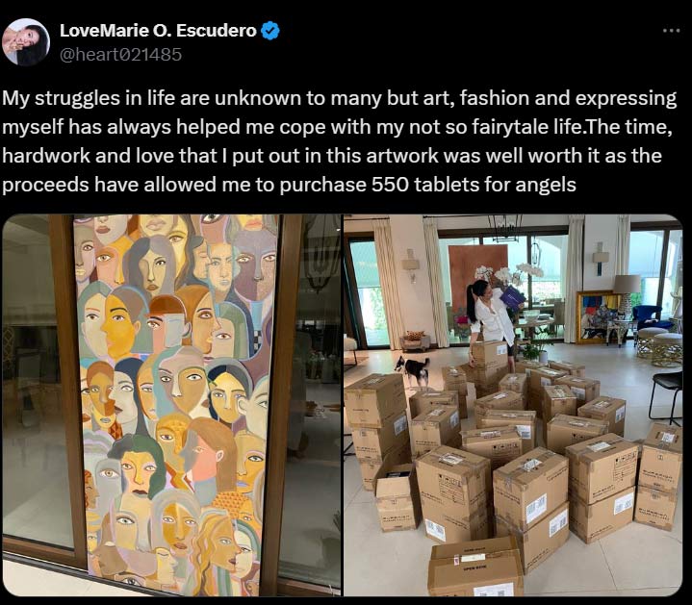Viewport: 692px width, 605px height.
Task: Click the tweet text about 550 tablets
Action: pyautogui.click(x=339, y=141)
